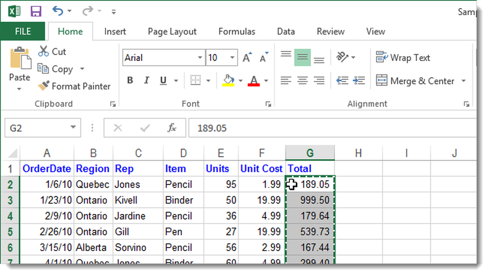Open the undo history dropdown arrow
Viewport: 488px width, 275px height.
pyautogui.click(x=69, y=11)
